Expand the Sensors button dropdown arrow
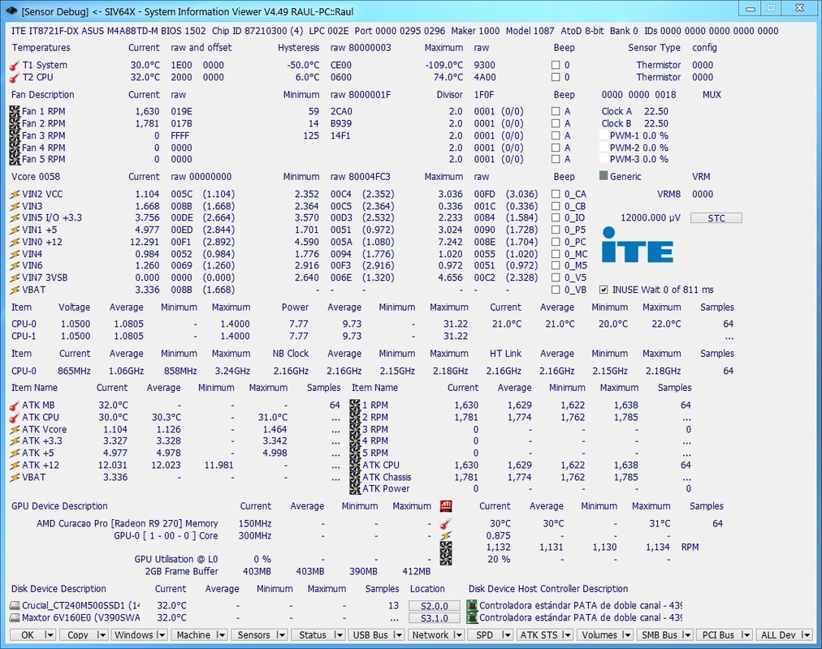The height and width of the screenshot is (649, 822). tap(281, 635)
